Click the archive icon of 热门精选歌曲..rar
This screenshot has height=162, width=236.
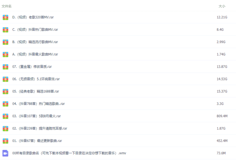pyautogui.click(x=5, y=104)
